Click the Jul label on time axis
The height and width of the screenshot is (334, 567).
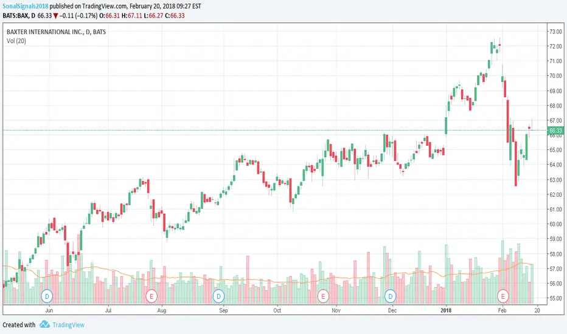(x=108, y=310)
